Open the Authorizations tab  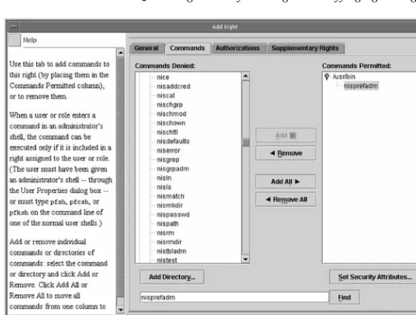click(238, 49)
